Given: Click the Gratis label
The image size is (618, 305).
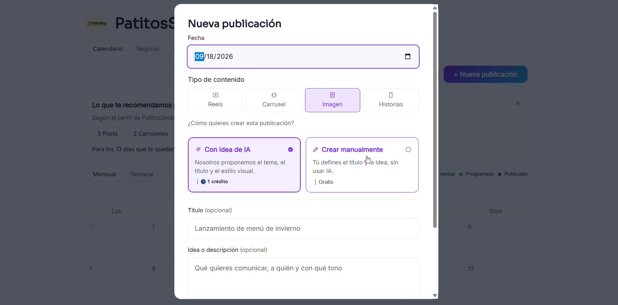Looking at the screenshot, I should pyautogui.click(x=326, y=182).
